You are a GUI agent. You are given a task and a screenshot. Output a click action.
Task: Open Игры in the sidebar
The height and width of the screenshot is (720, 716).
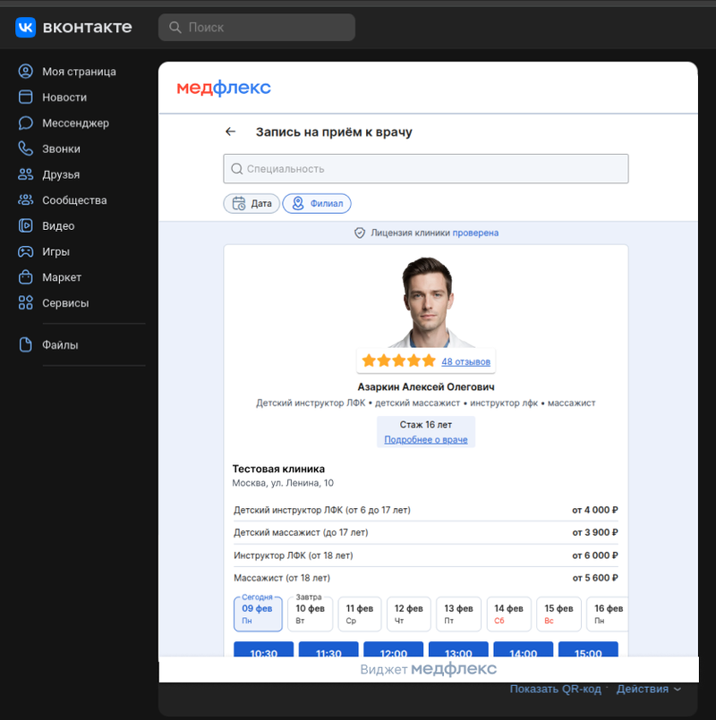click(55, 252)
